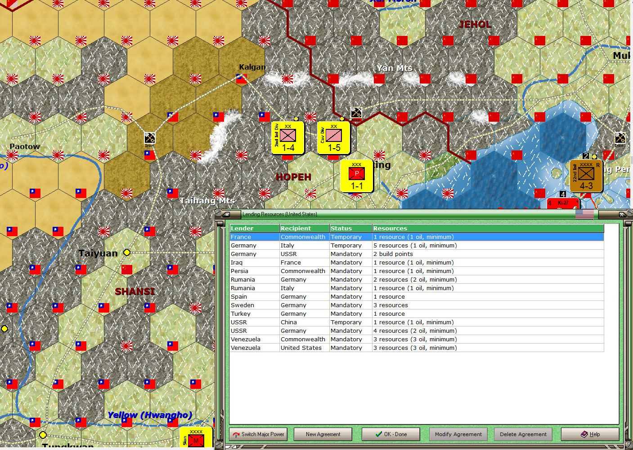This screenshot has width=633, height=450.
Task: Close the Lending Resources dialog
Action: pos(622,214)
